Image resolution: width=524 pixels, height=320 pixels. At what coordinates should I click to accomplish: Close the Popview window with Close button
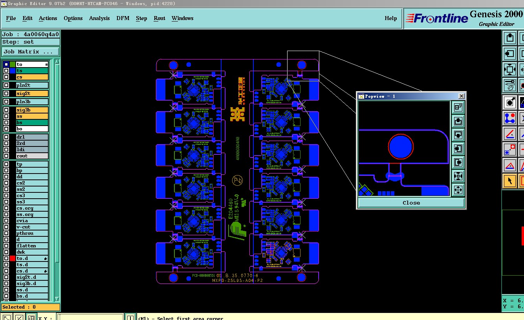(411, 203)
